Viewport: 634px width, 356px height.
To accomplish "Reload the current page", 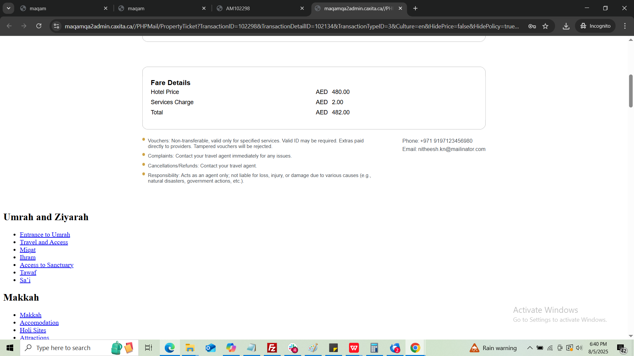I will click(x=39, y=26).
